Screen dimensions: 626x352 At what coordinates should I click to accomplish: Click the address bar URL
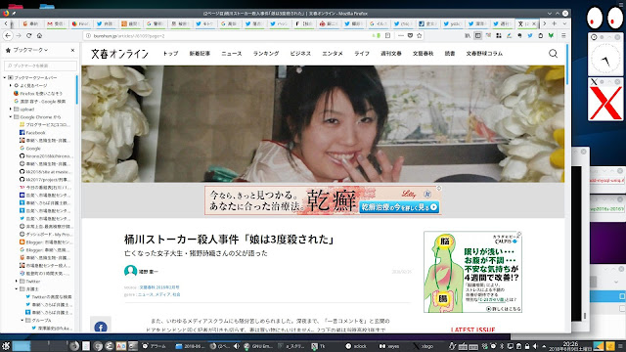[129, 36]
